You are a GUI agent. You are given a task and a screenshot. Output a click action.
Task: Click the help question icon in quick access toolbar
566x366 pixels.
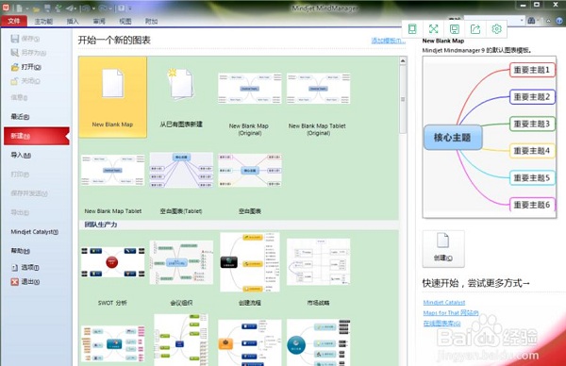[122, 8]
